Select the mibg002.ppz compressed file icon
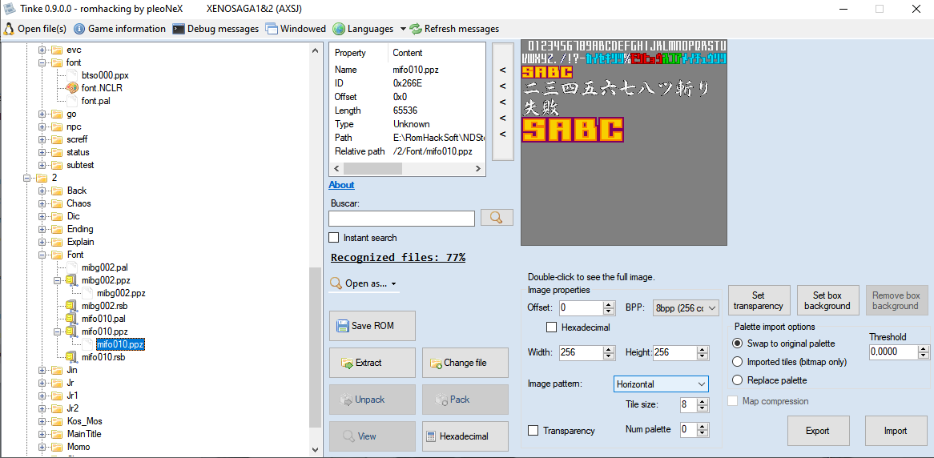 coord(70,280)
